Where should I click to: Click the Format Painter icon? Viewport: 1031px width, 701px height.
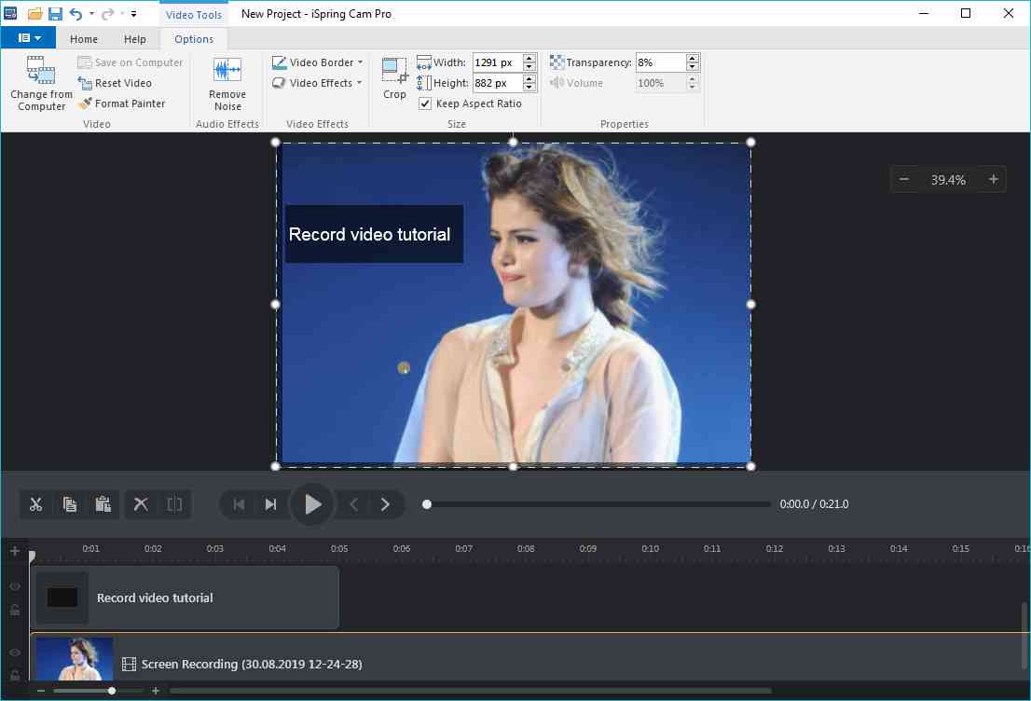(x=84, y=103)
